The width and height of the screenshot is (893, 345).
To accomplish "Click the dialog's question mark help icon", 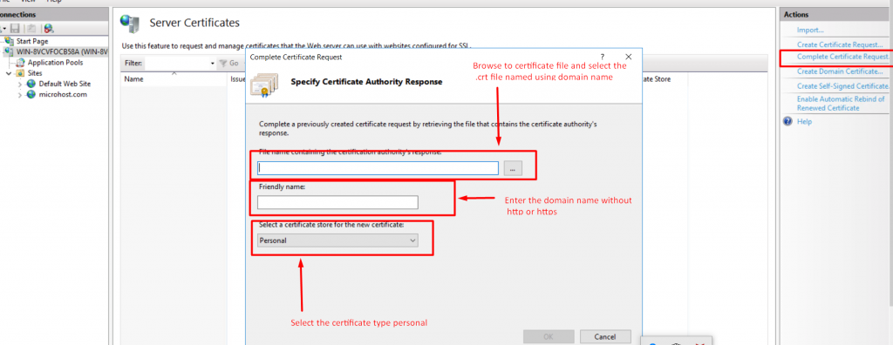I will tap(603, 57).
